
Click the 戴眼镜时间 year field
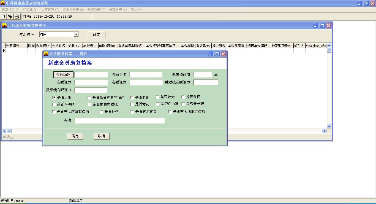(202, 75)
